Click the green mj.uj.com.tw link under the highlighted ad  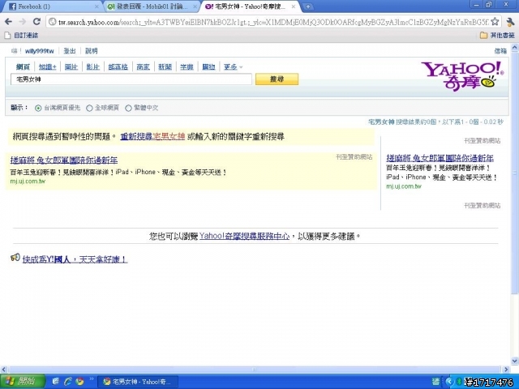28,182
